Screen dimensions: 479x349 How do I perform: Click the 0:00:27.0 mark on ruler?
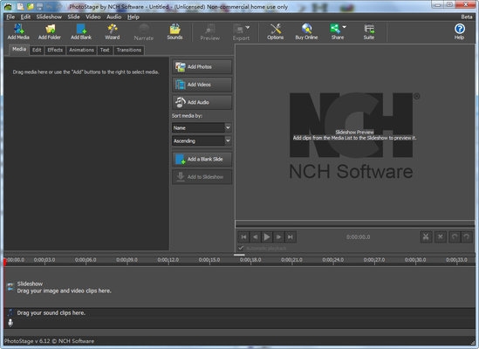tap(374, 260)
